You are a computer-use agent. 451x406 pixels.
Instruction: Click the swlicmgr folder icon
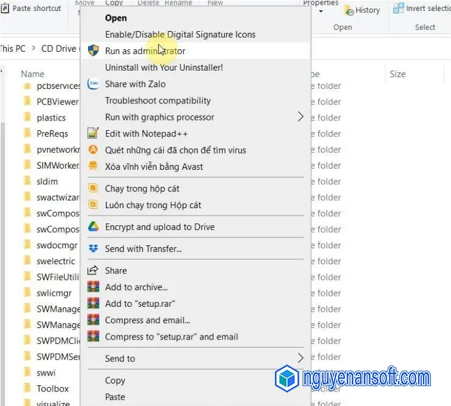tap(27, 293)
